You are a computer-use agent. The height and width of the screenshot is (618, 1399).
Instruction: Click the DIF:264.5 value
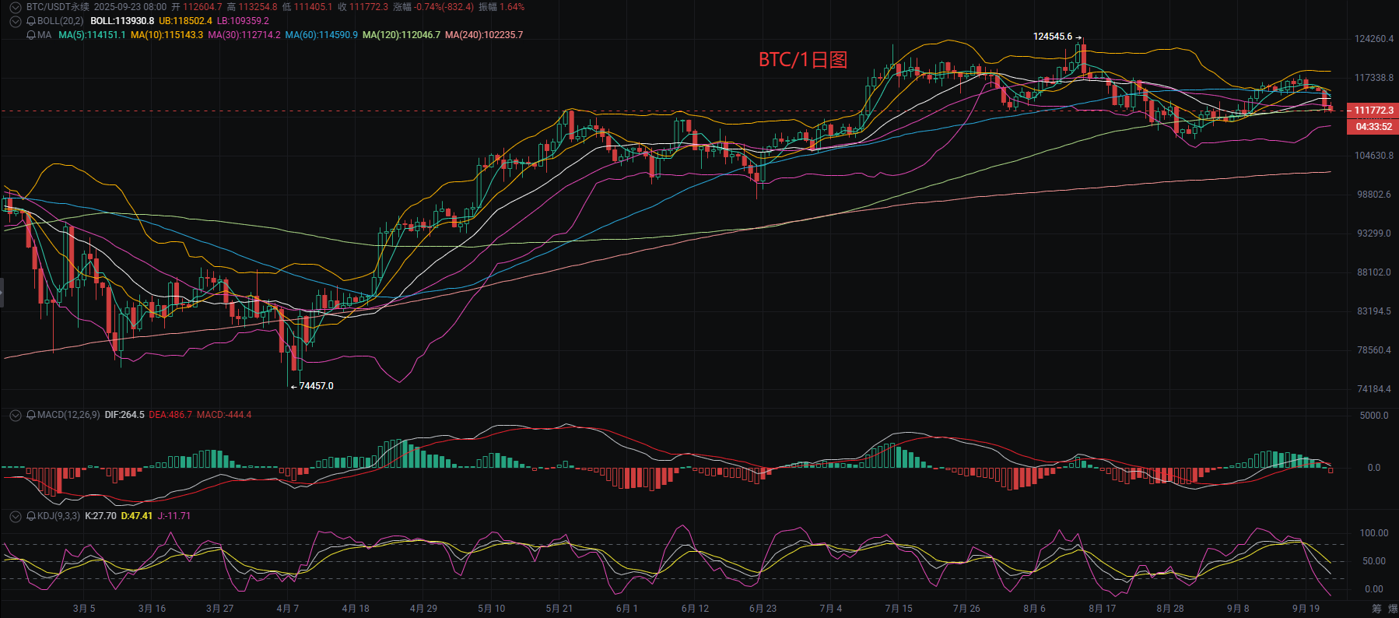point(124,415)
